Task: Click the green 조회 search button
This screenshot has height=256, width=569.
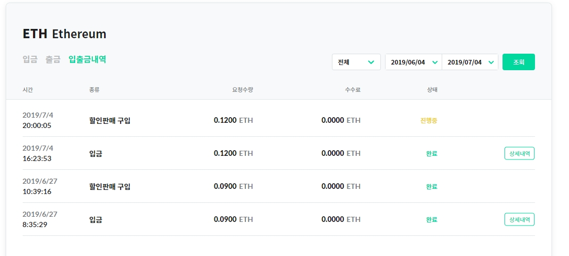Action: (x=518, y=62)
